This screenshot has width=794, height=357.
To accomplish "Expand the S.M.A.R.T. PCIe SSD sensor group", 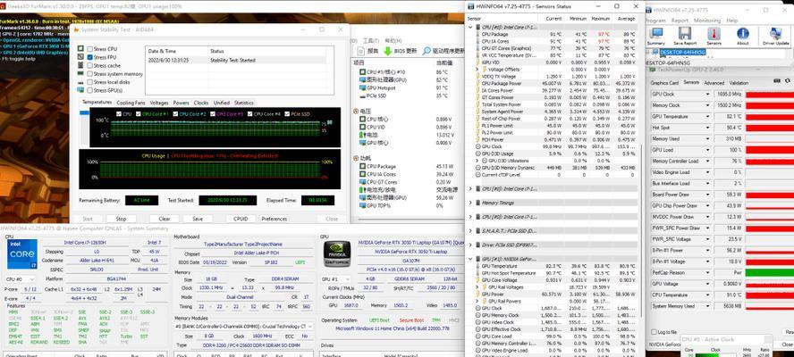I will coord(470,230).
